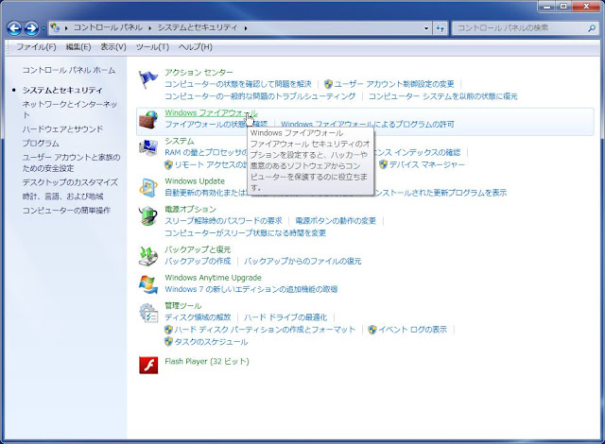
Task: Click the Control Panel icon in address bar
Action: point(55,27)
